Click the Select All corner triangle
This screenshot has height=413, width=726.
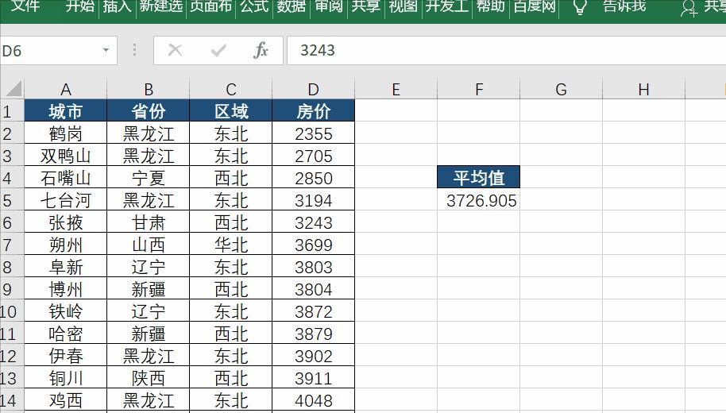[x=13, y=88]
